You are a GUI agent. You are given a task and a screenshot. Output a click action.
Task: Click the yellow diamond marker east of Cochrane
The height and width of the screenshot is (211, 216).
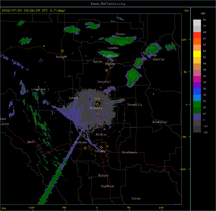[x=85, y=148]
